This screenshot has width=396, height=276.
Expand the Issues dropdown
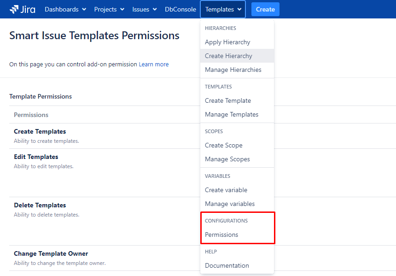[x=144, y=9]
